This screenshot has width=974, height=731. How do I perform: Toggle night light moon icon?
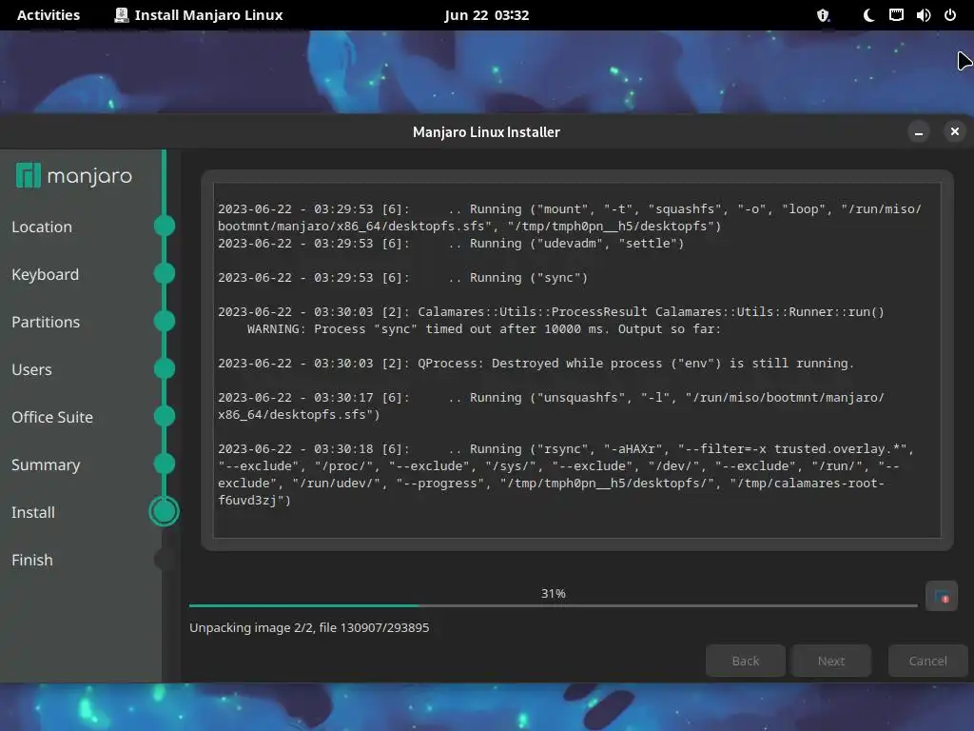pyautogui.click(x=869, y=15)
